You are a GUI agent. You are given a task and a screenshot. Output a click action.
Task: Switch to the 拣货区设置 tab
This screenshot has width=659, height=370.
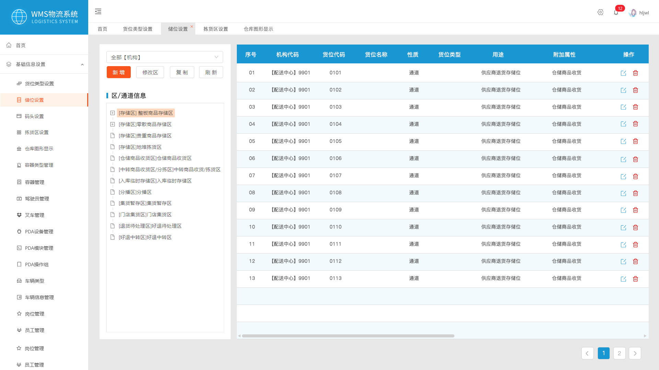215,29
